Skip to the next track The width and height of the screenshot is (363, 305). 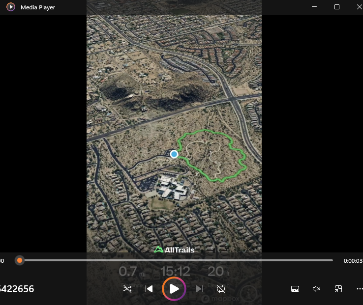point(199,289)
